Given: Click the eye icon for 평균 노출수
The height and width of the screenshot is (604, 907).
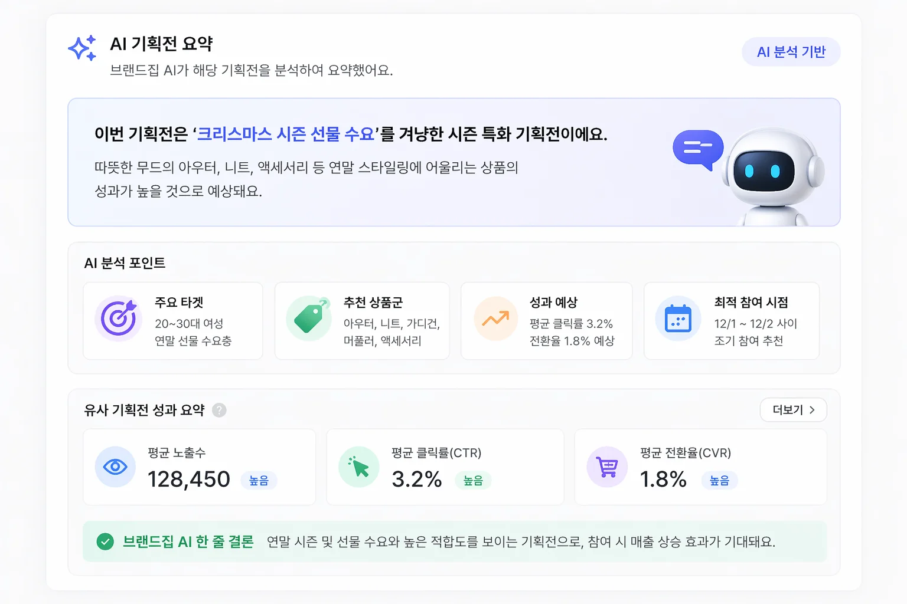Looking at the screenshot, I should point(115,467).
